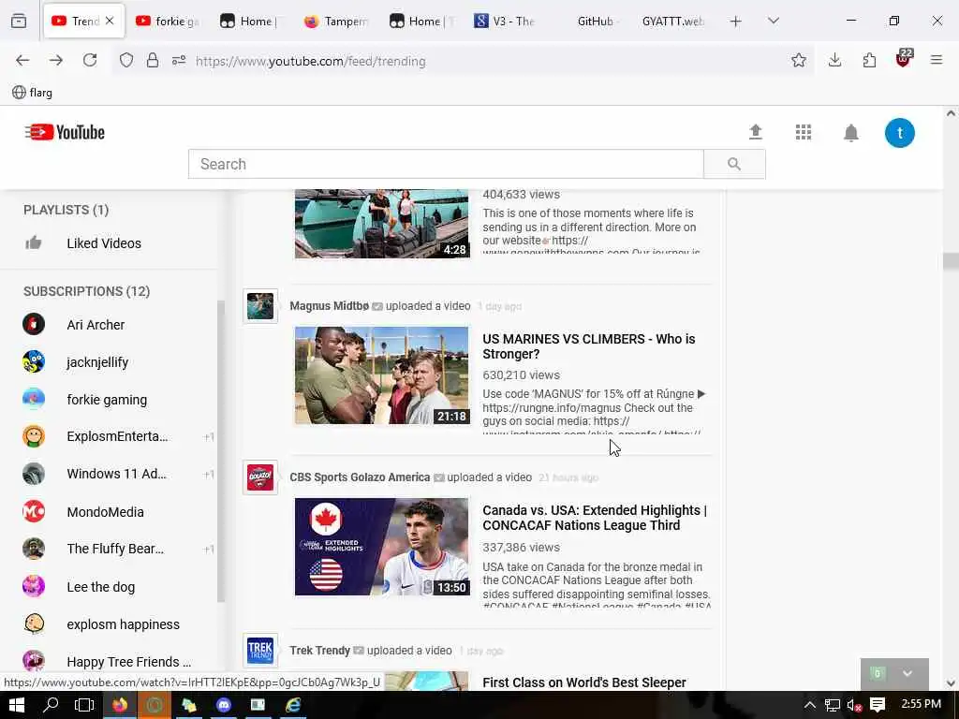Screen dimensions: 959x719
Task: Click the address bar URL
Action: [311, 61]
